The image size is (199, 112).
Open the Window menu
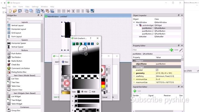tap(44, 7)
